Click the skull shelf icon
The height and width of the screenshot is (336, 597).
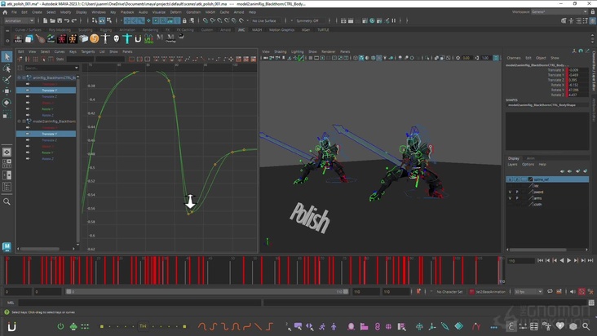[x=117, y=38]
